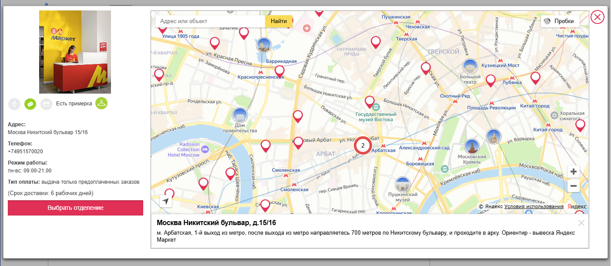
Task: Click the Дом правительства landmark icon
Action: pyautogui.click(x=239, y=115)
